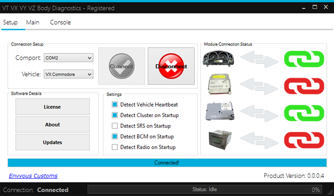The image size is (334, 196).
Task: Click the Software Details group label
Action: pyautogui.click(x=26, y=94)
